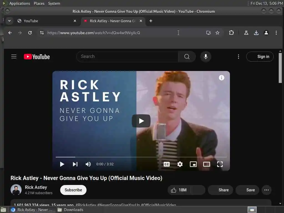The height and width of the screenshot is (213, 284).
Task: Open browser profile icon
Action: pyautogui.click(x=266, y=33)
